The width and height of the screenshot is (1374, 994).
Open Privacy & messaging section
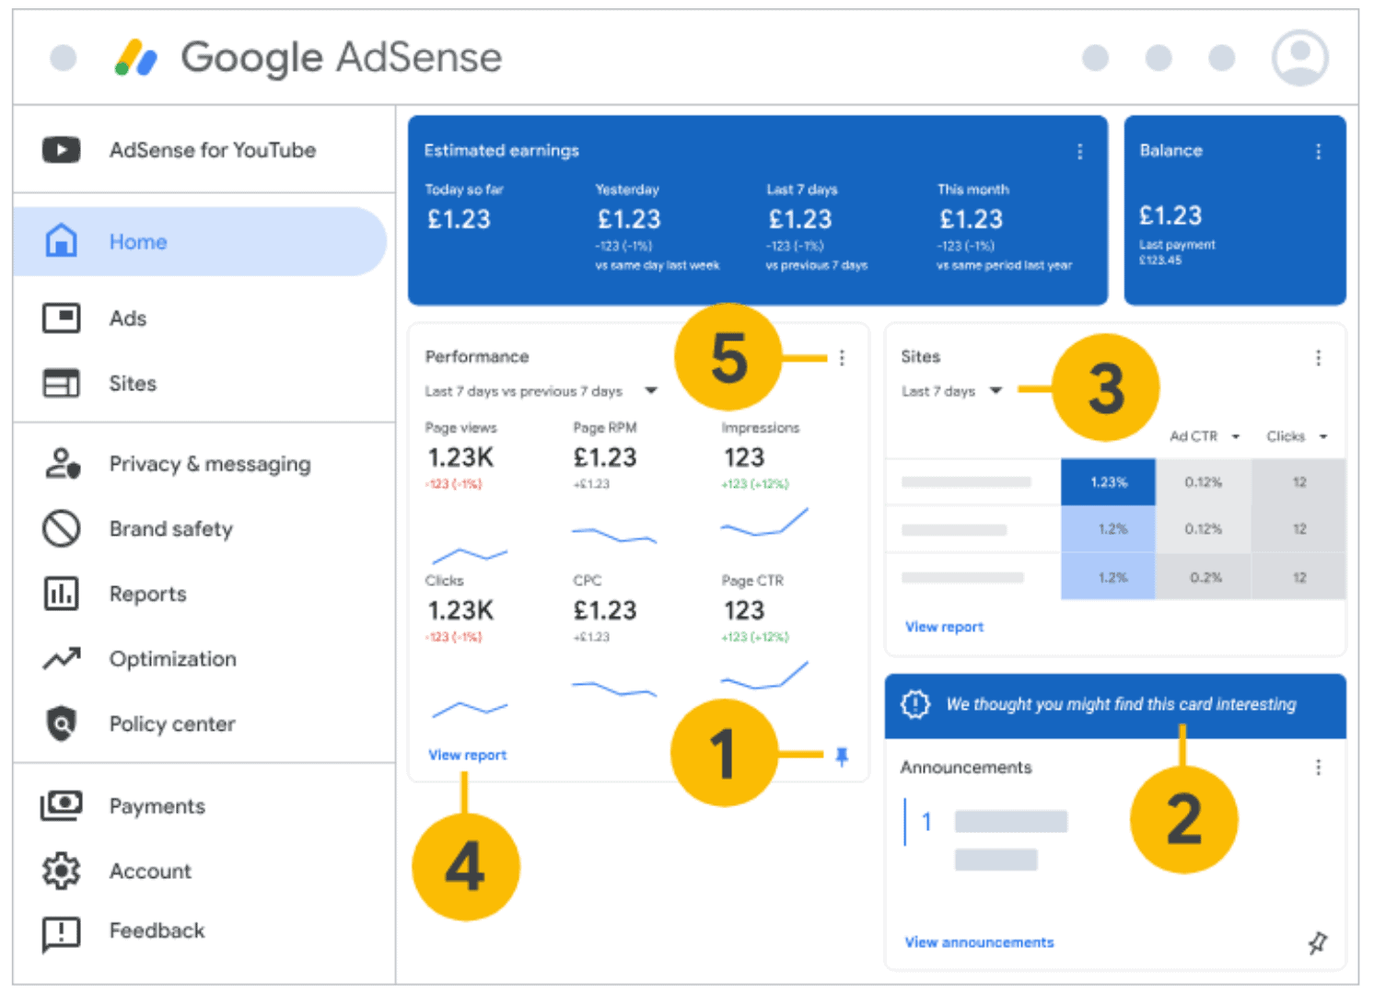pyautogui.click(x=210, y=464)
